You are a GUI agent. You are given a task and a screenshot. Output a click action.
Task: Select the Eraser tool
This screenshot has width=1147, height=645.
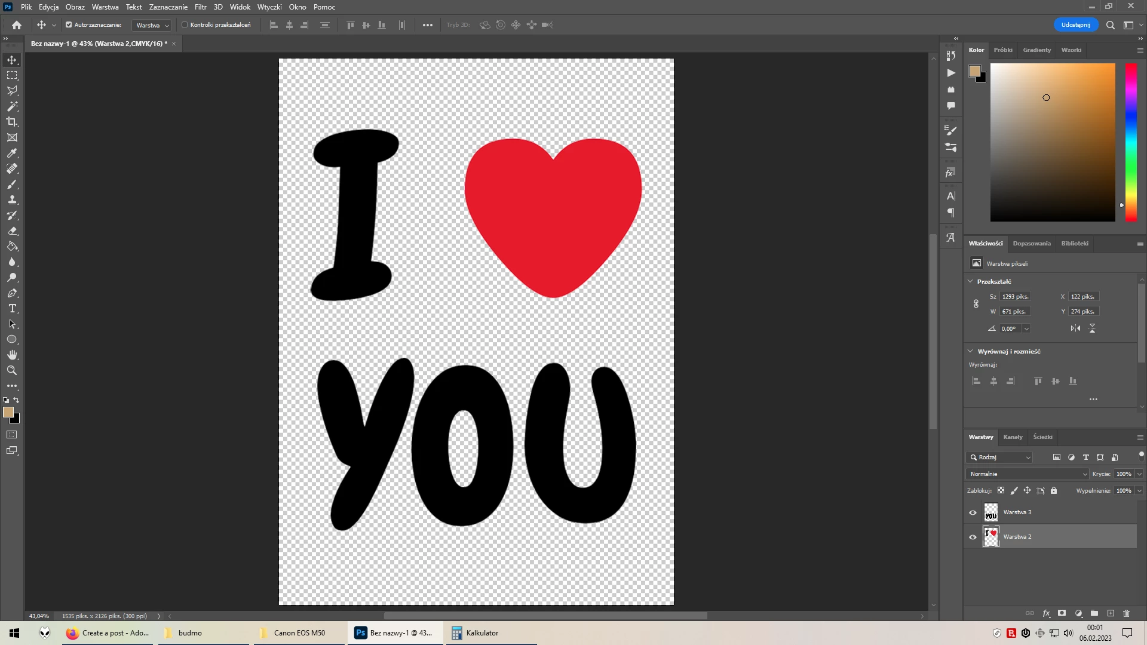(12, 231)
